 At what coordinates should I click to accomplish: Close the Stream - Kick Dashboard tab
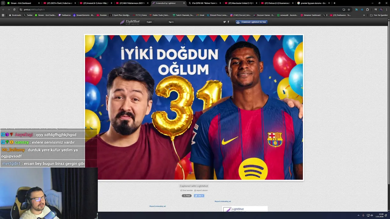[x=39, y=3]
